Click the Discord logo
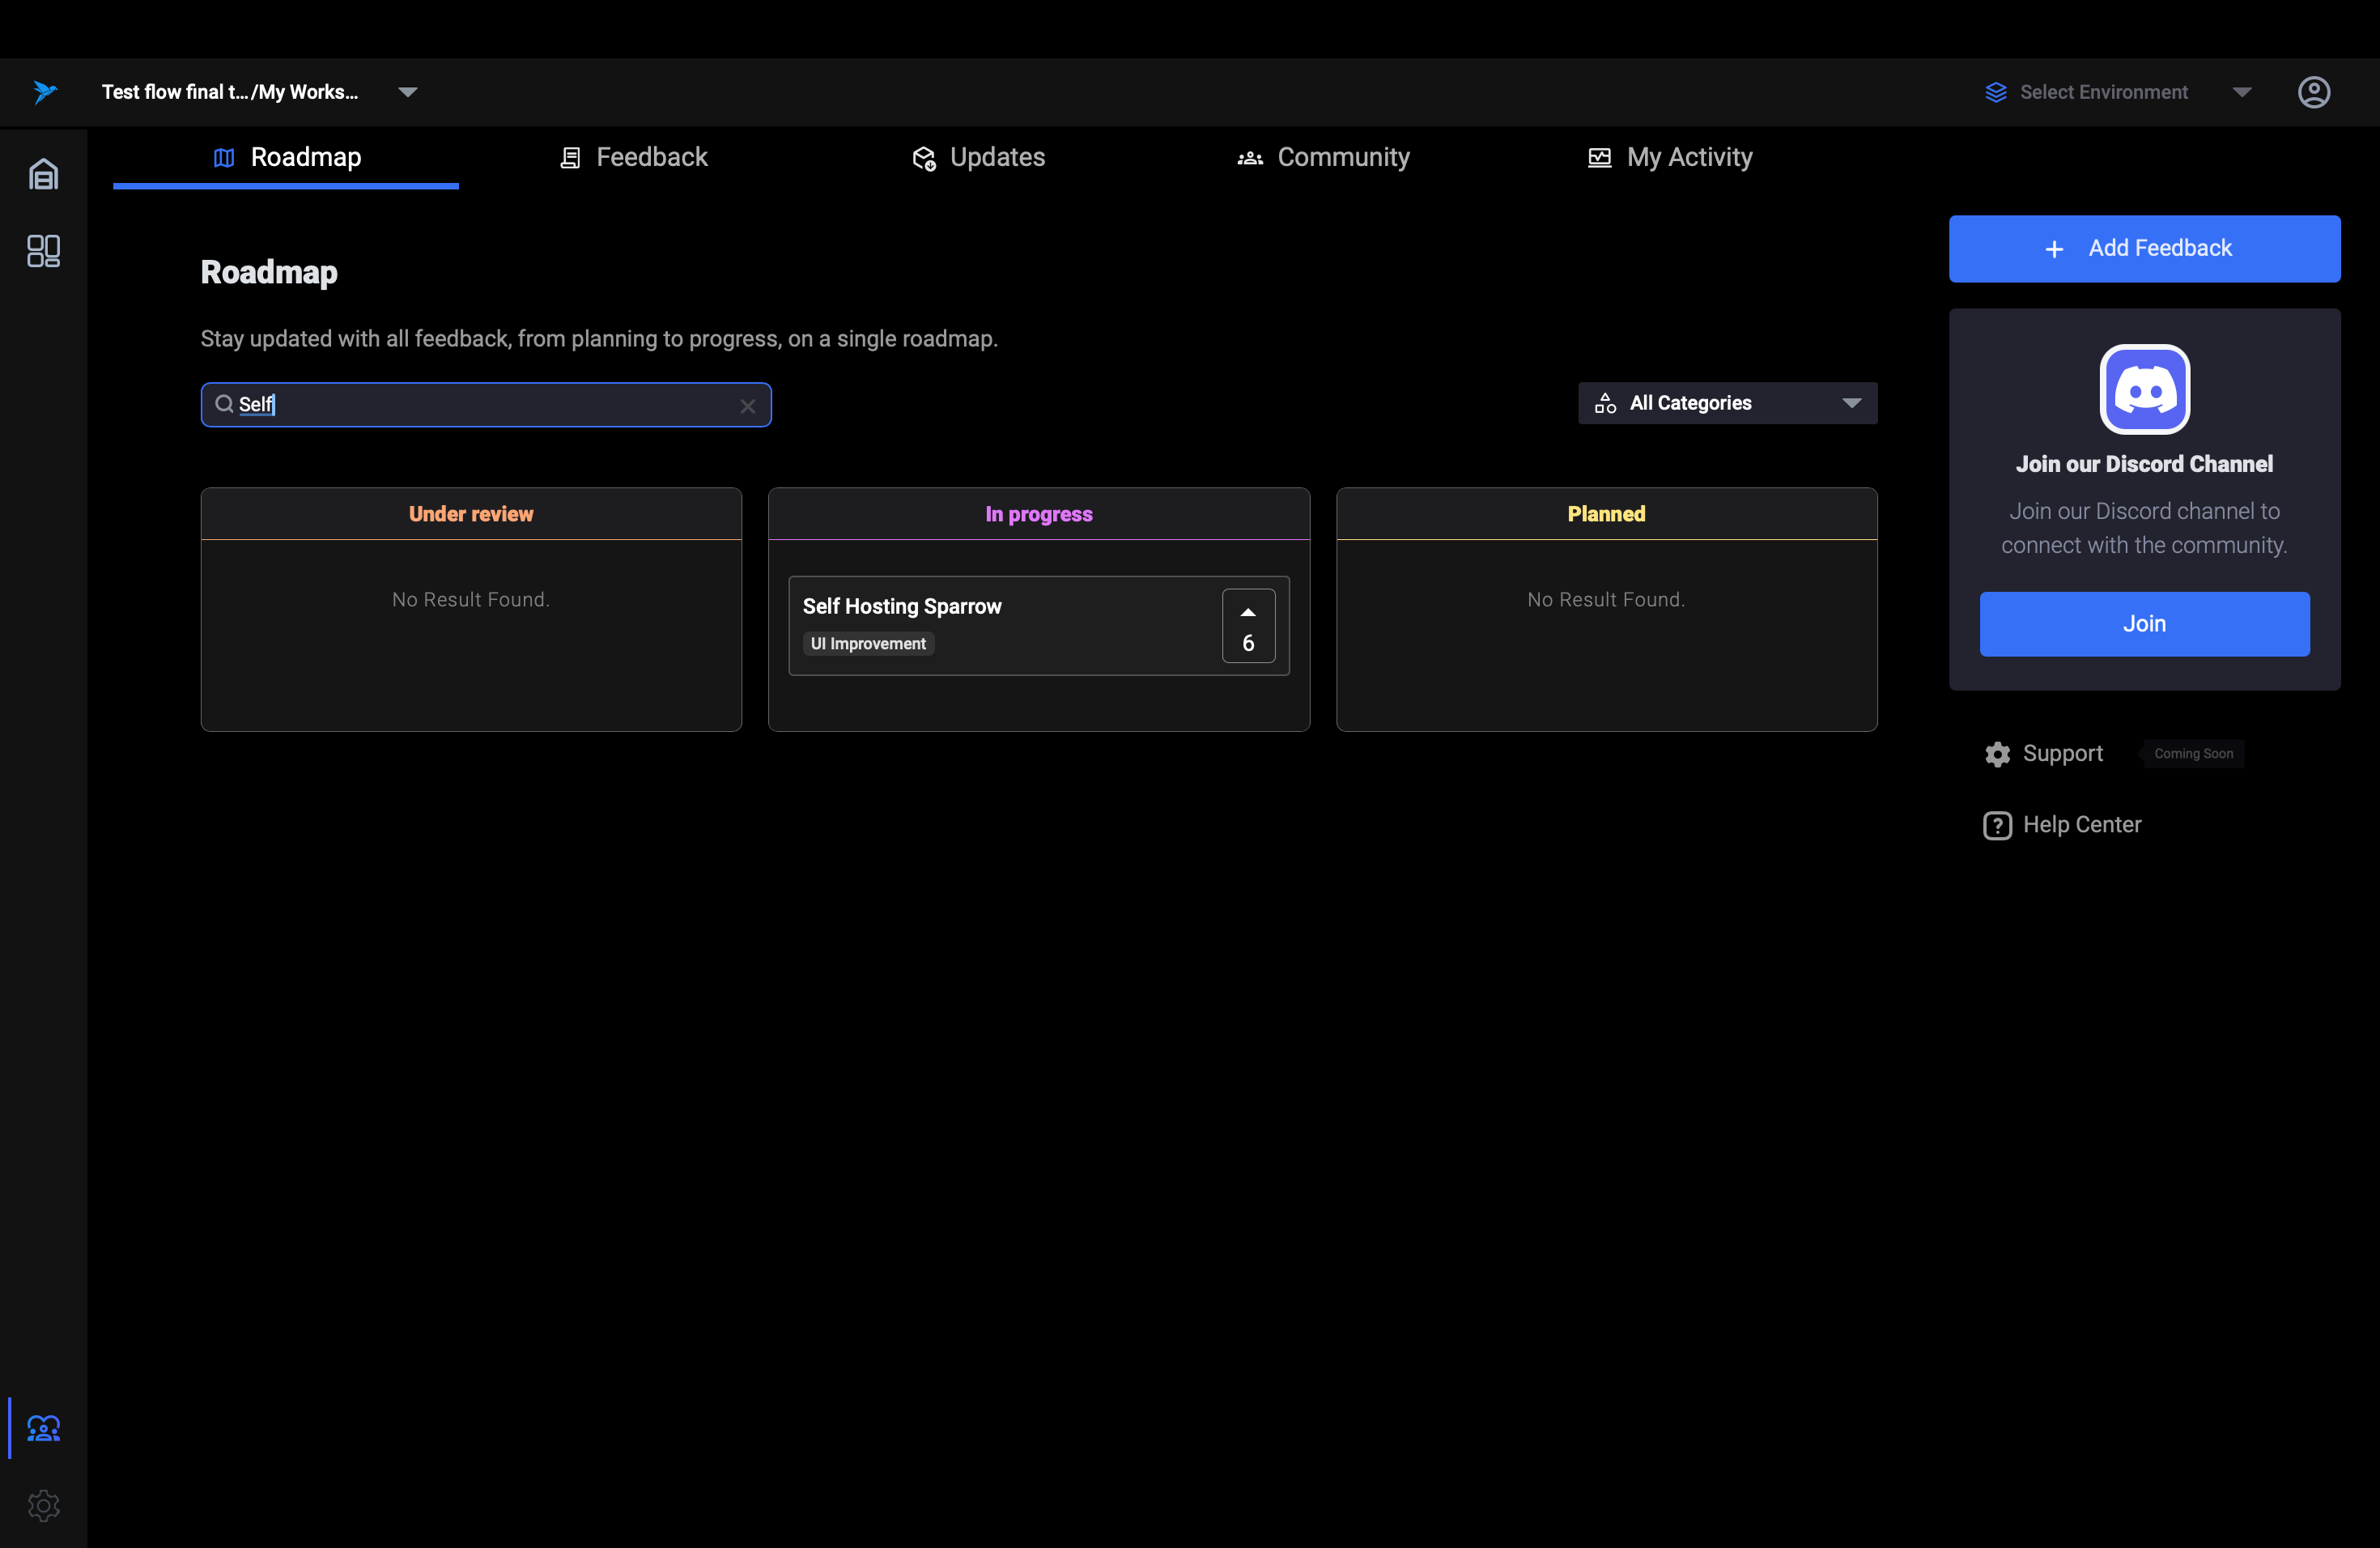This screenshot has height=1548, width=2380. click(x=2144, y=389)
